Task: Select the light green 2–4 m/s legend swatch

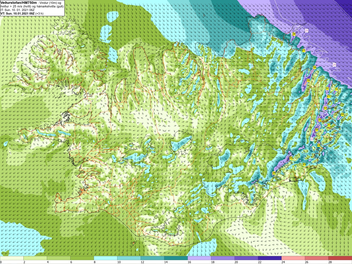Action: click(35, 258)
